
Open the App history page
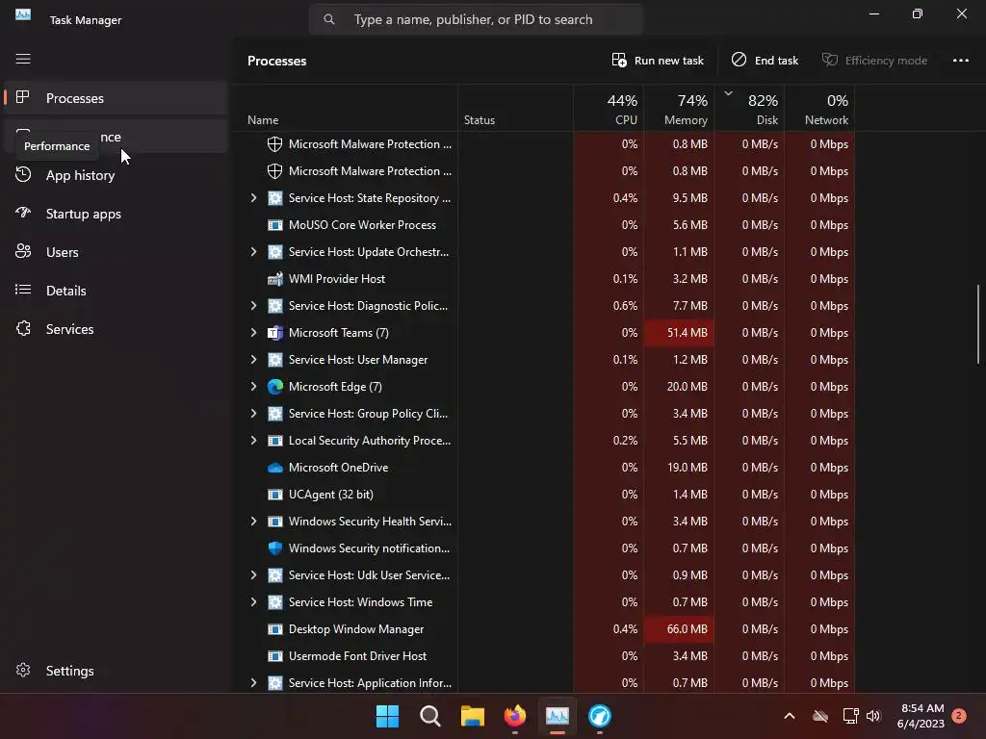click(x=116, y=175)
